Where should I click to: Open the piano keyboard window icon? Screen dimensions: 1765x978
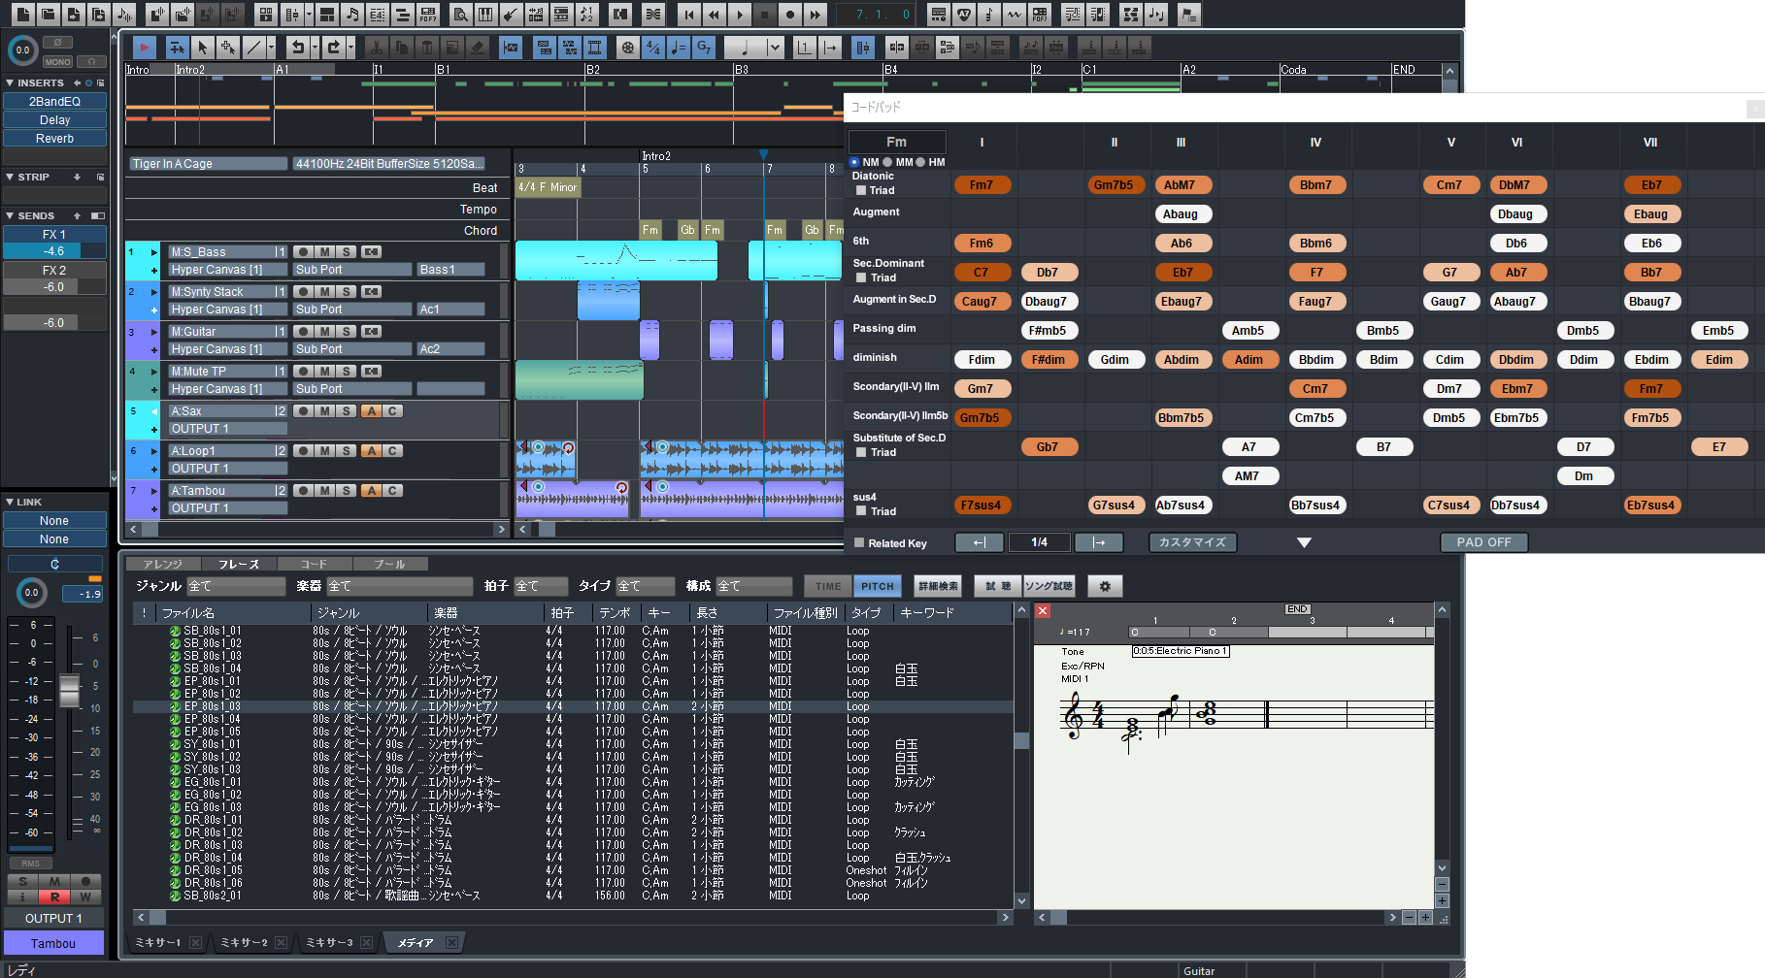[485, 15]
